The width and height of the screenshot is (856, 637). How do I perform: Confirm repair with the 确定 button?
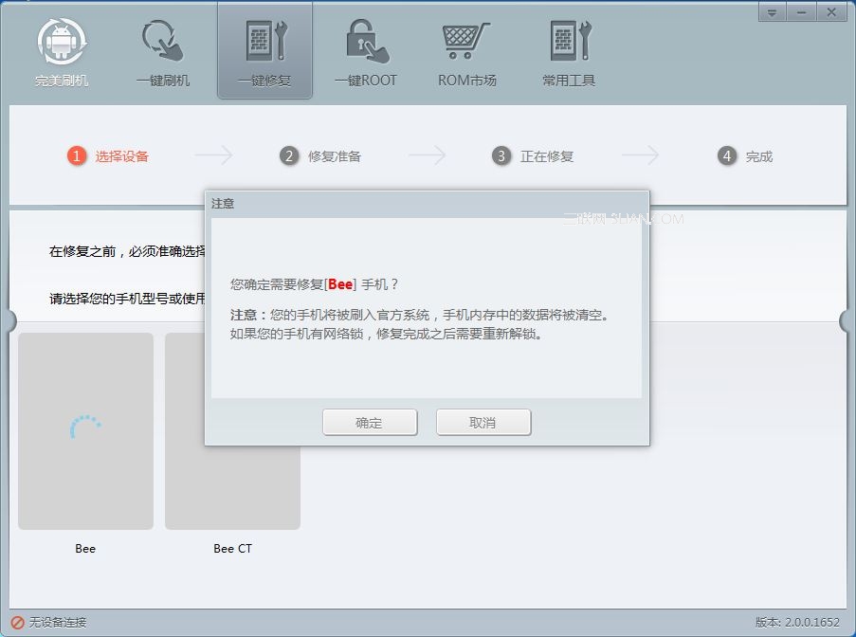pyautogui.click(x=370, y=423)
